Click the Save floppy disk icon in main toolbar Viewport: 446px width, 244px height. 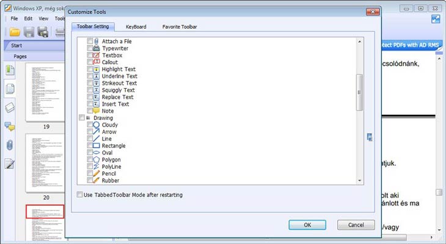[29, 32]
